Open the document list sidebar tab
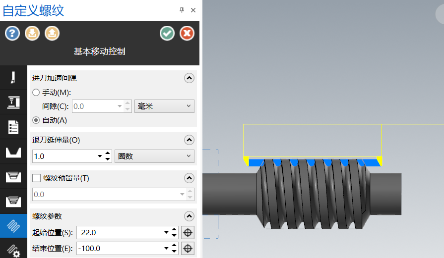 coord(13,127)
